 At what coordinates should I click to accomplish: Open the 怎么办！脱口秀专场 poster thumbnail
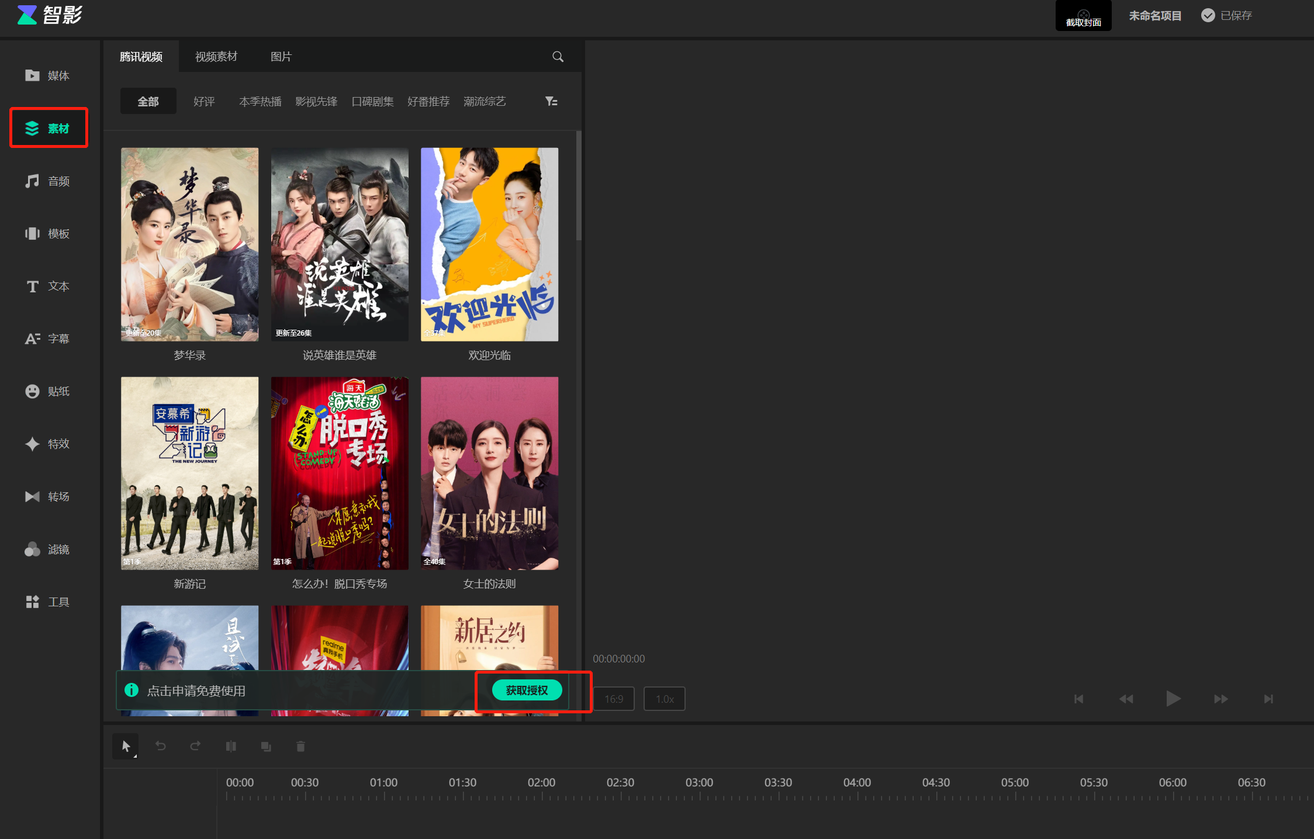coord(340,473)
